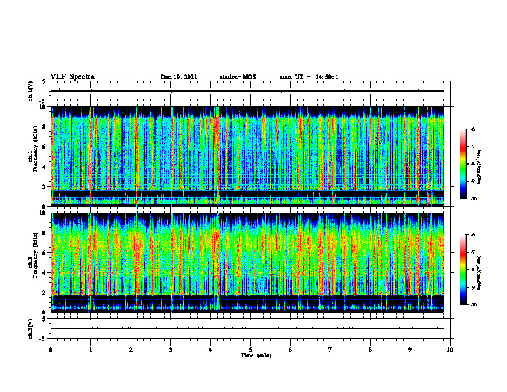
Task: Click the "5" tick on ch.1(V) axis
Action: (x=44, y=81)
